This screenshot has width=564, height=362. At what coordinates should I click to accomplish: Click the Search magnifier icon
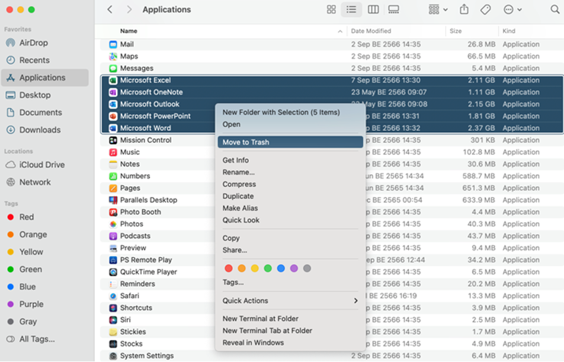[555, 9]
